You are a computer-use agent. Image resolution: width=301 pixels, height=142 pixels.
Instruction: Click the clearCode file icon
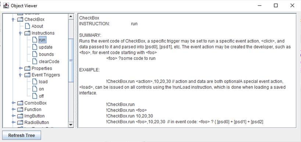click(x=35, y=61)
